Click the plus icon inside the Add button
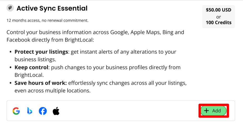This screenshot has width=243, height=128. (206, 111)
